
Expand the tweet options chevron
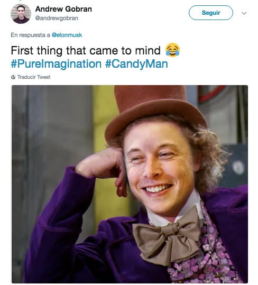[244, 13]
